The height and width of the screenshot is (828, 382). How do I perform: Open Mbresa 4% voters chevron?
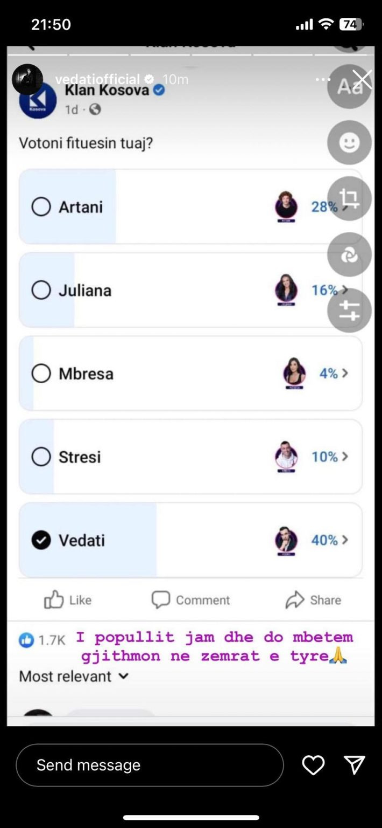coord(345,373)
